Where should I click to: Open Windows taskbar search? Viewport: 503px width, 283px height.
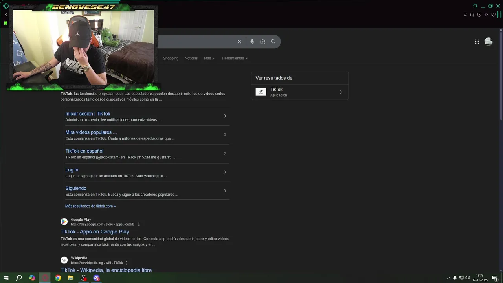[19, 278]
